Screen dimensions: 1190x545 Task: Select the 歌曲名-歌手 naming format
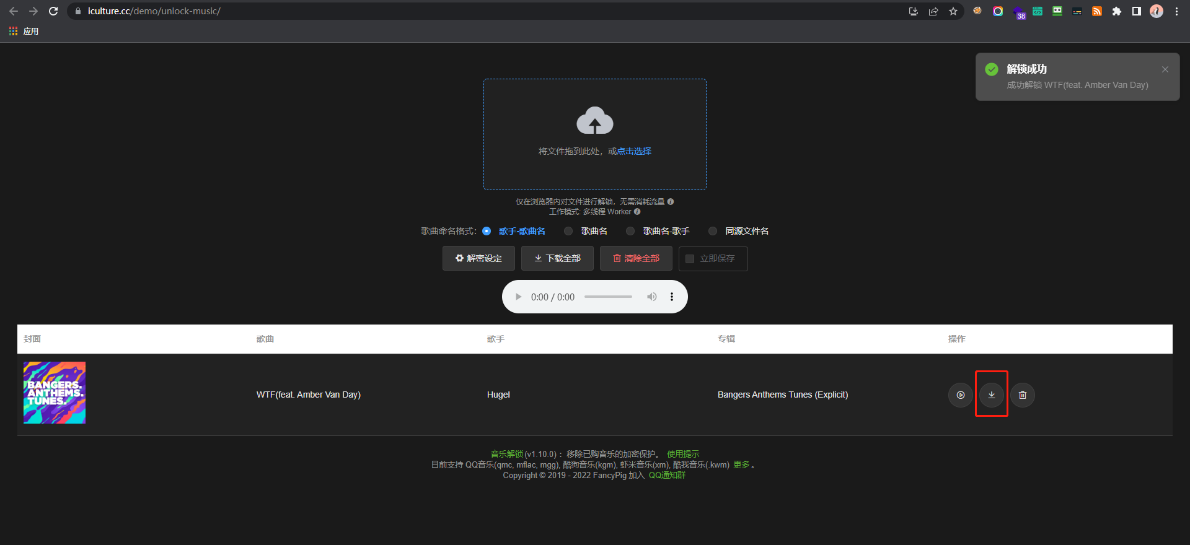point(630,231)
